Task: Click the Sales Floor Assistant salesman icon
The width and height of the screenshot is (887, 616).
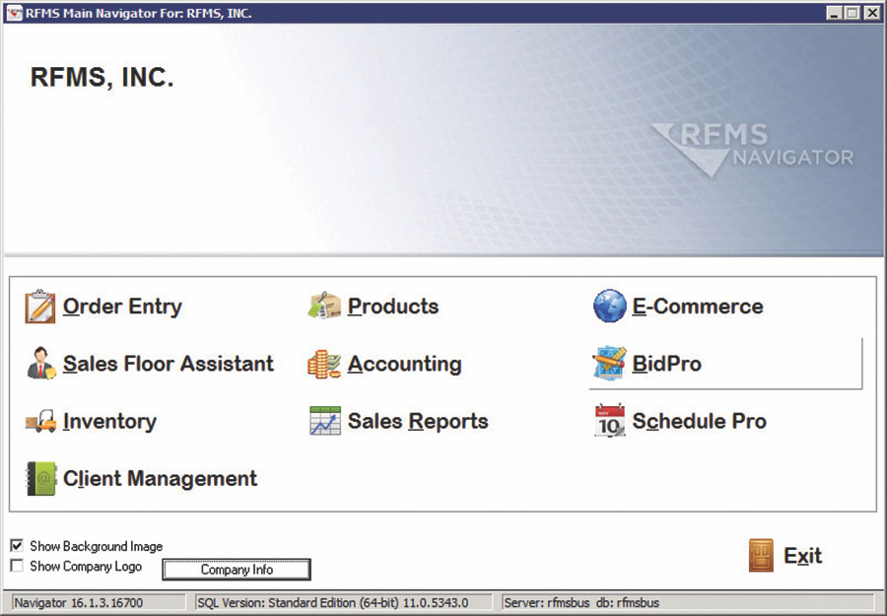Action: pyautogui.click(x=40, y=364)
